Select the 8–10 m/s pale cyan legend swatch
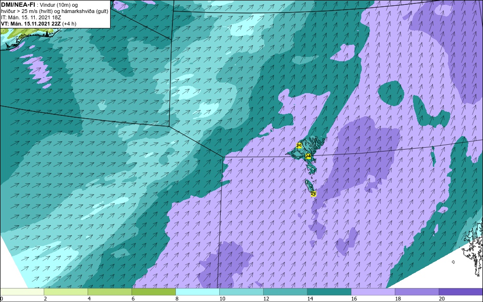The width and height of the screenshot is (483, 302). tap(198, 292)
